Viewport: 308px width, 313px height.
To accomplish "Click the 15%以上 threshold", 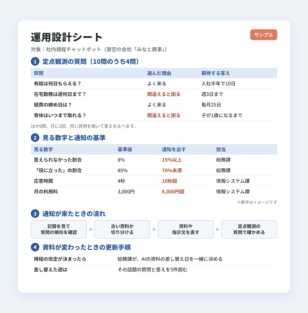I will (172, 160).
